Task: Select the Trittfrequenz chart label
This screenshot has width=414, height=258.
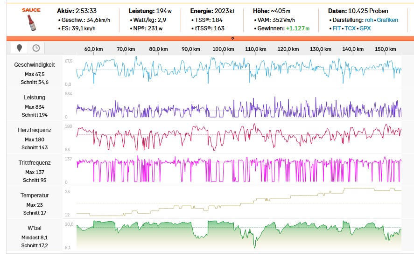Action: click(x=35, y=163)
